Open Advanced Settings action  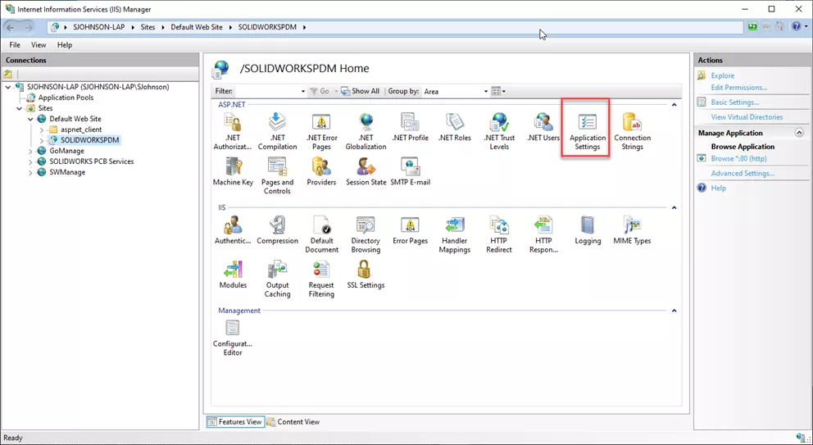(x=743, y=173)
